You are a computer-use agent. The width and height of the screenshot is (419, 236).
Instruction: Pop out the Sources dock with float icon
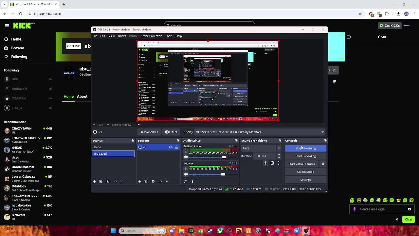pos(178,141)
